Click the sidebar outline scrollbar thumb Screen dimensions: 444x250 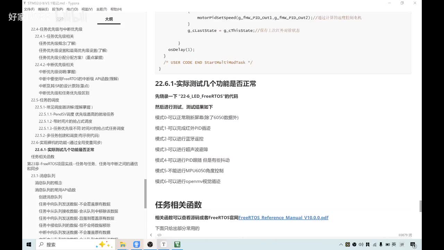145,193
